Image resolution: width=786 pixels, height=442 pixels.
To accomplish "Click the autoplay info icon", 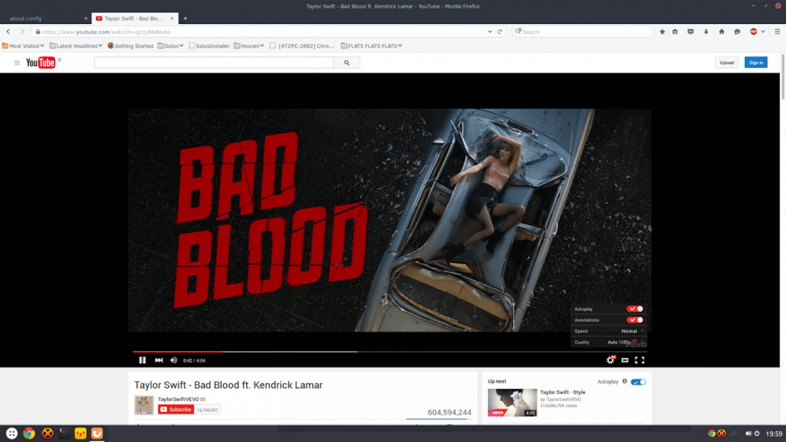I will click(x=625, y=381).
